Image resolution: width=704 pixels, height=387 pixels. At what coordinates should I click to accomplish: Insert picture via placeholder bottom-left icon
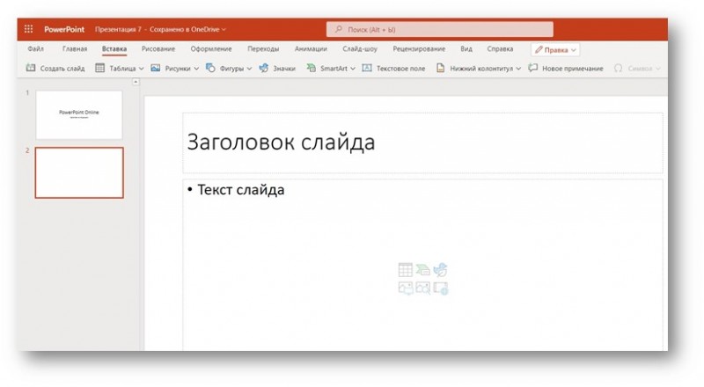406,288
